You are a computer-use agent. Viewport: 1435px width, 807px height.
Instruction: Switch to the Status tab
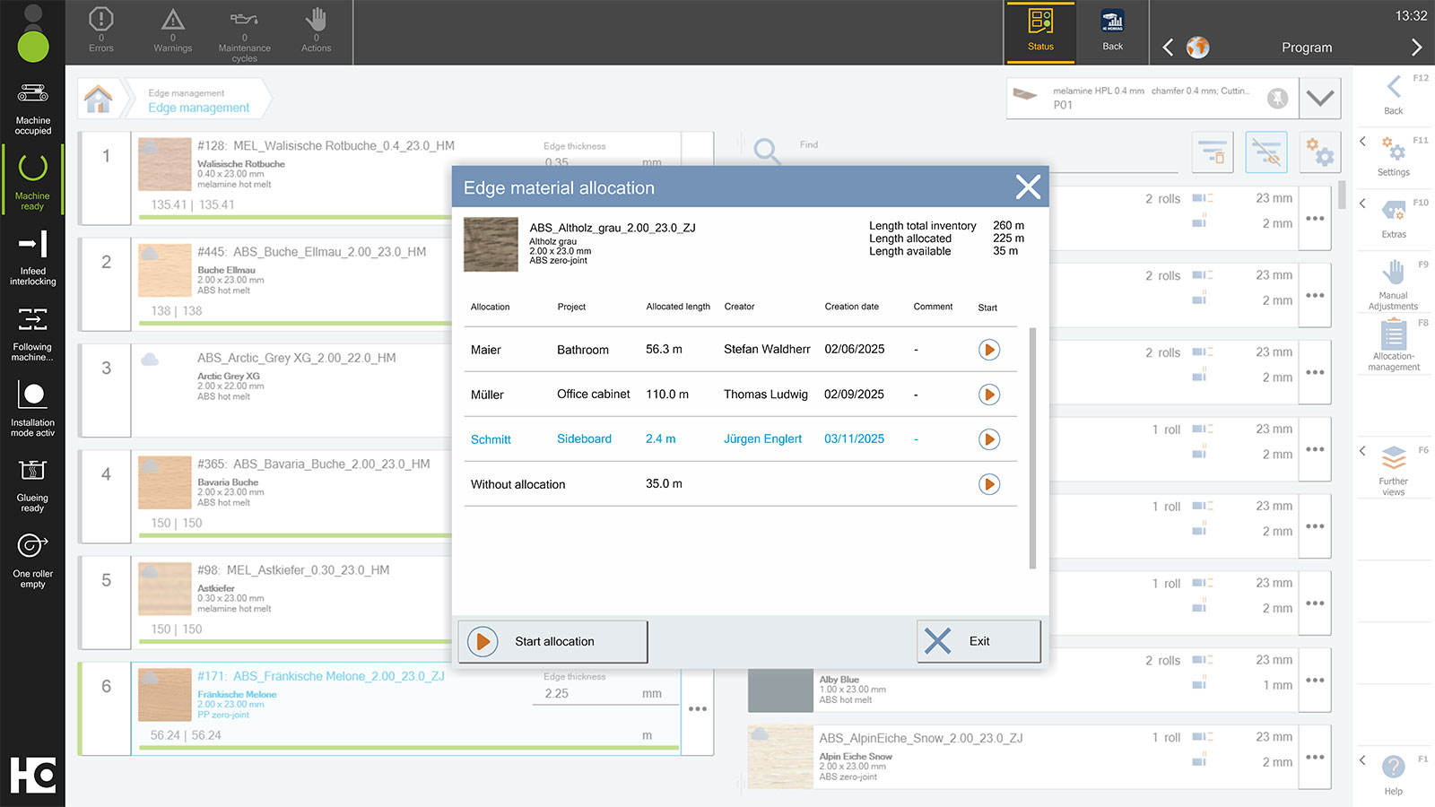click(1040, 31)
